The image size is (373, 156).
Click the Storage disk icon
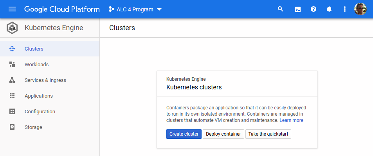click(12, 127)
